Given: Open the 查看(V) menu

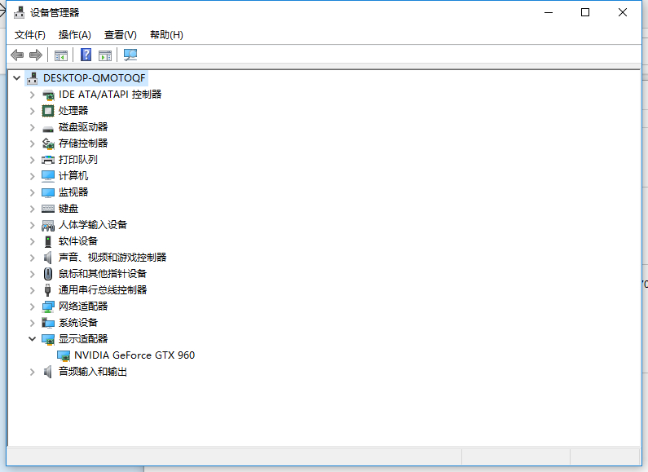Looking at the screenshot, I should (x=121, y=35).
